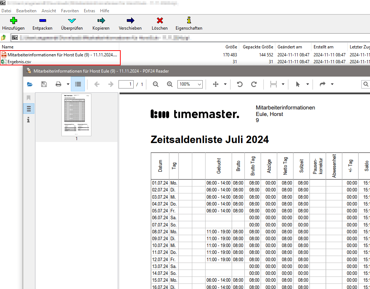Print the PDF via the printer icon
370x289 pixels.
[x=57, y=84]
